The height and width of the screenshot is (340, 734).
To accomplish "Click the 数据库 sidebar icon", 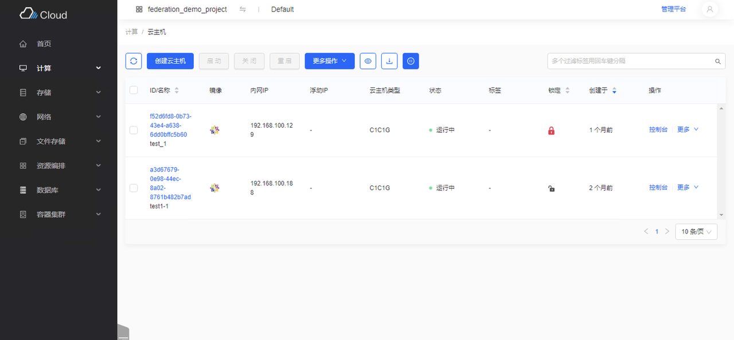I will pos(23,189).
